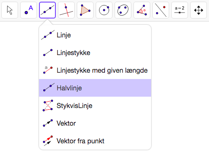Choose the Vektor tool entry
The height and width of the screenshot is (153, 209).
95,123
